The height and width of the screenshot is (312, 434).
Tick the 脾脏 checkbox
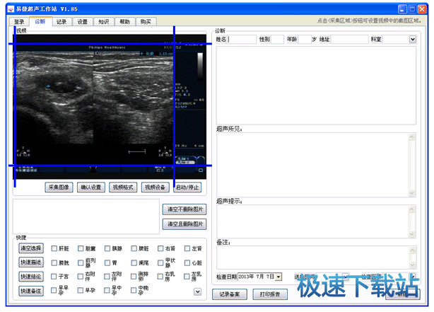point(134,248)
